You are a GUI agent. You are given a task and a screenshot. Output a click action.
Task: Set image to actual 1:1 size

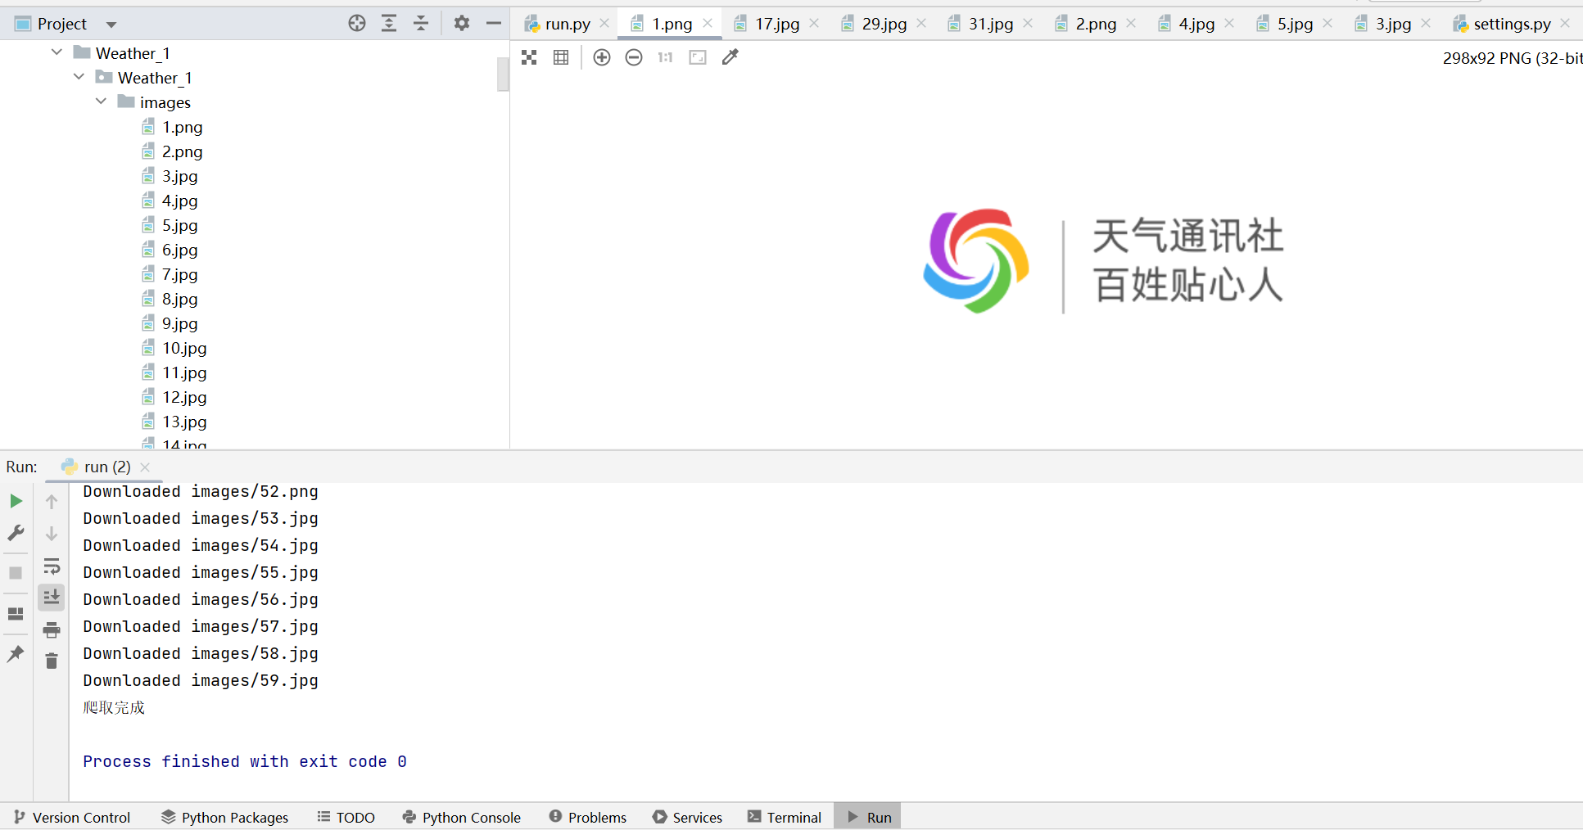(665, 57)
